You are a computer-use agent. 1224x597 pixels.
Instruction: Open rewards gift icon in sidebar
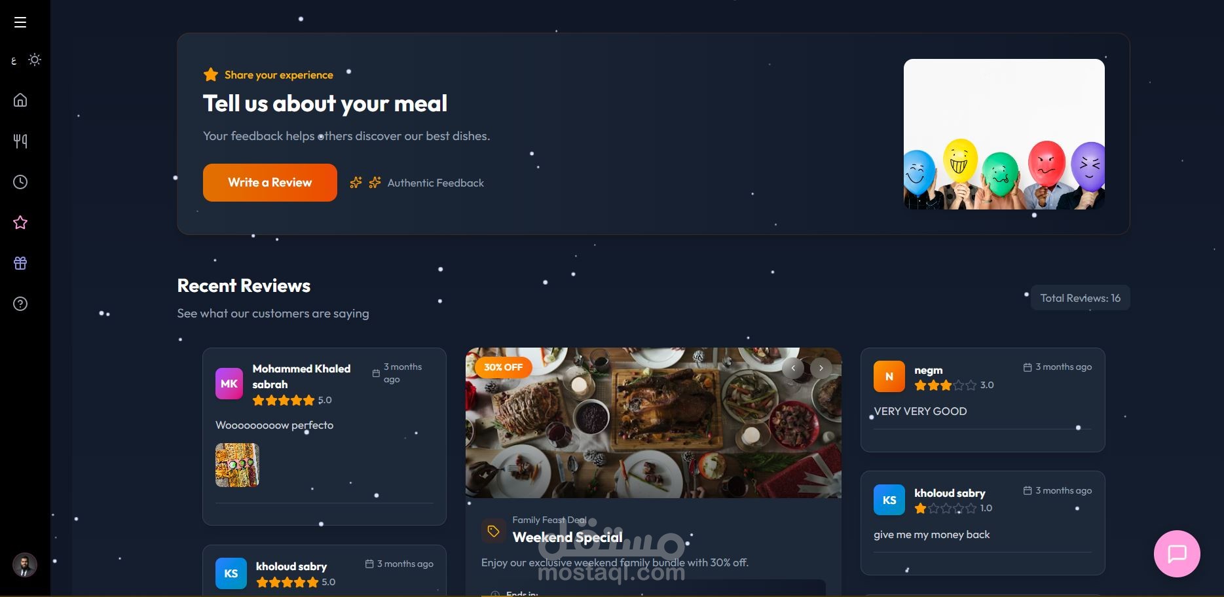pos(20,263)
